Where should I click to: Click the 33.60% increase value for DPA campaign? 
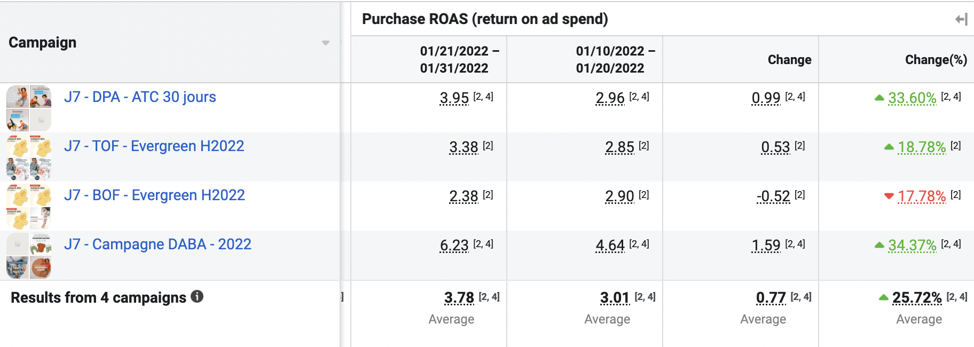(x=912, y=98)
